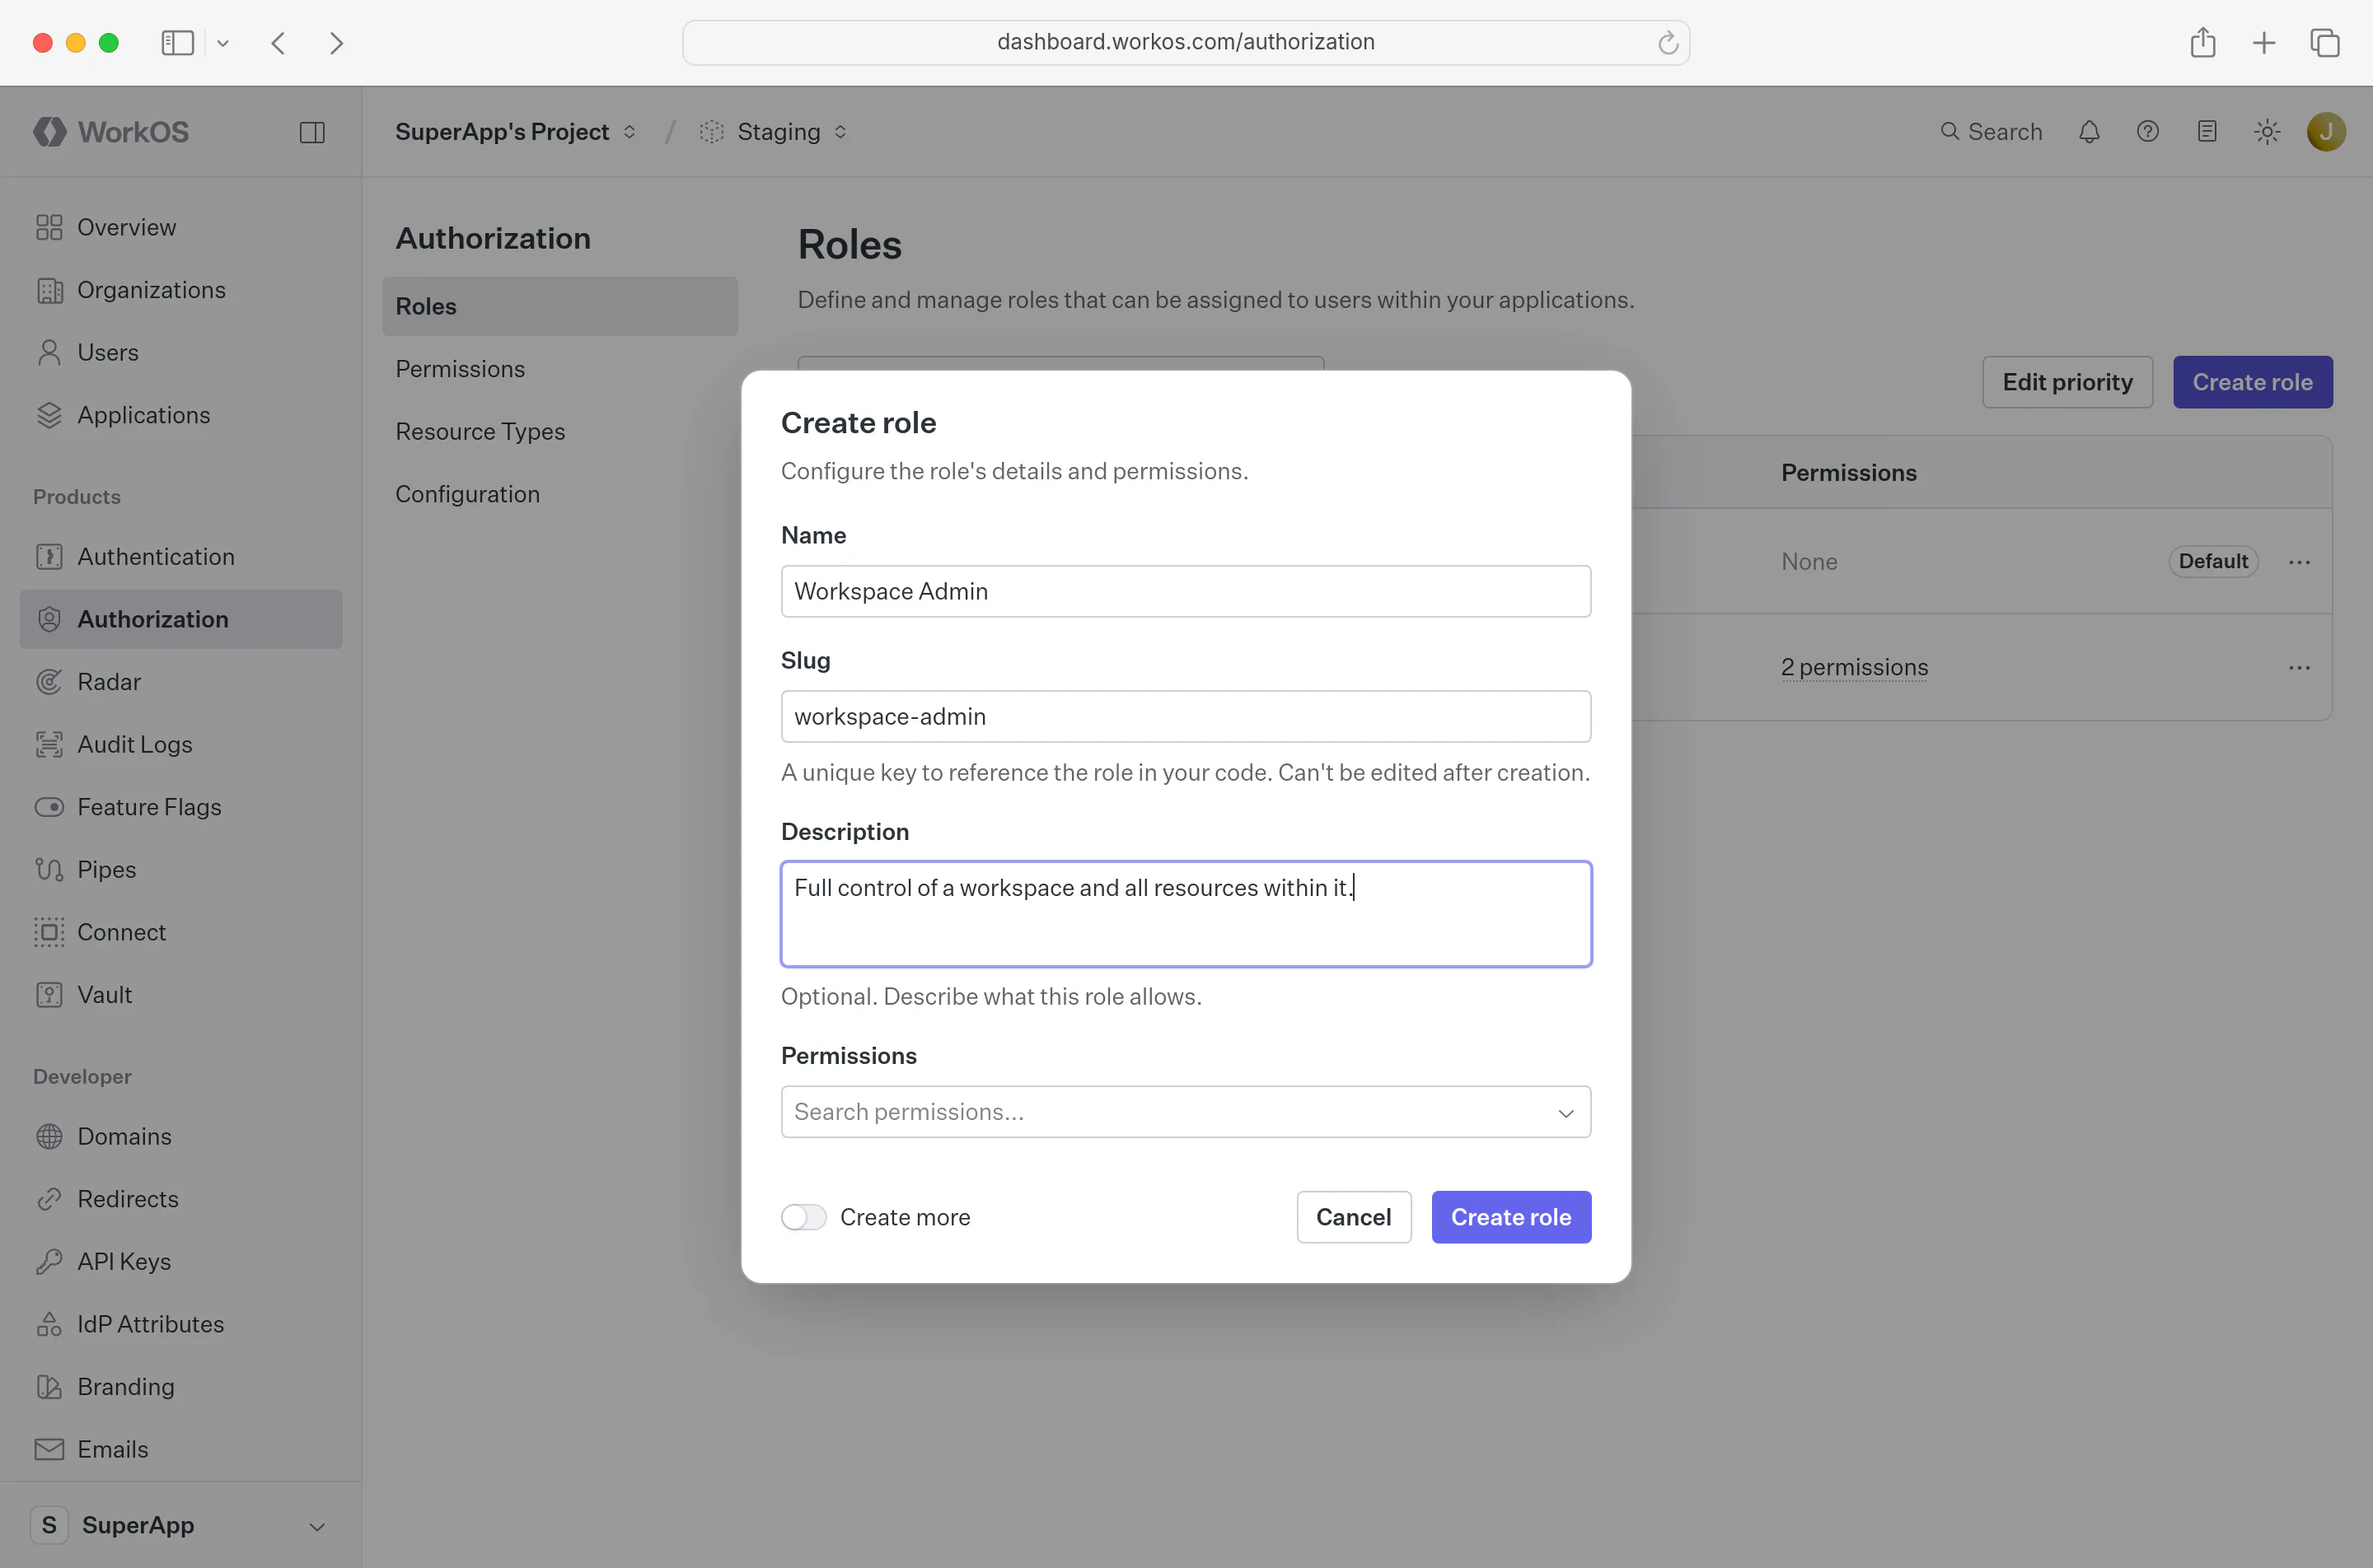Click the Connect icon
Image resolution: width=2373 pixels, height=1568 pixels.
[x=49, y=932]
